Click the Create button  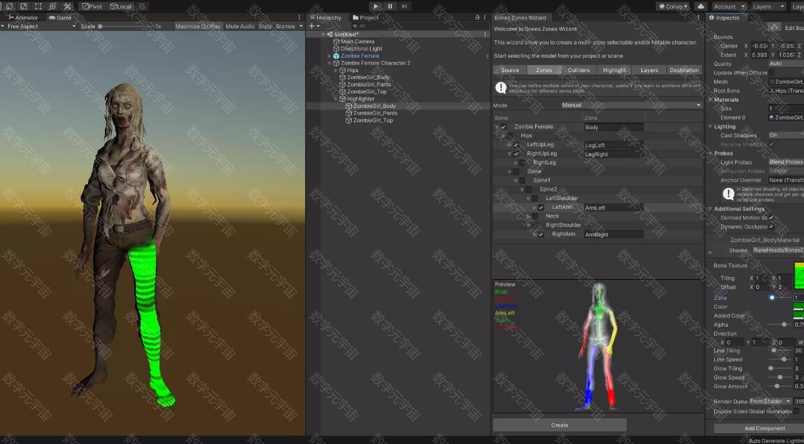click(x=560, y=425)
